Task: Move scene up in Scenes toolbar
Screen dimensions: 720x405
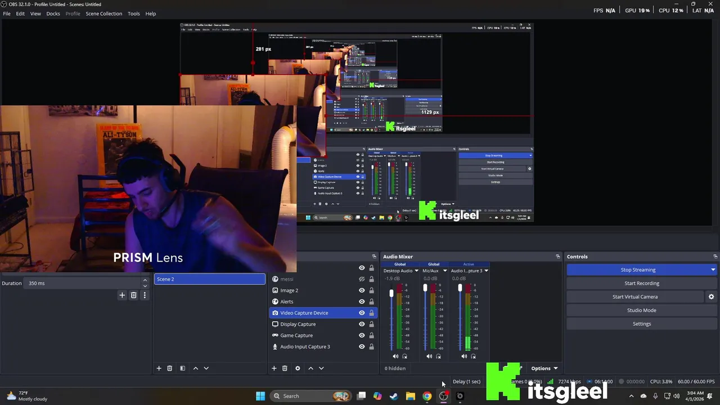Action: [x=195, y=368]
